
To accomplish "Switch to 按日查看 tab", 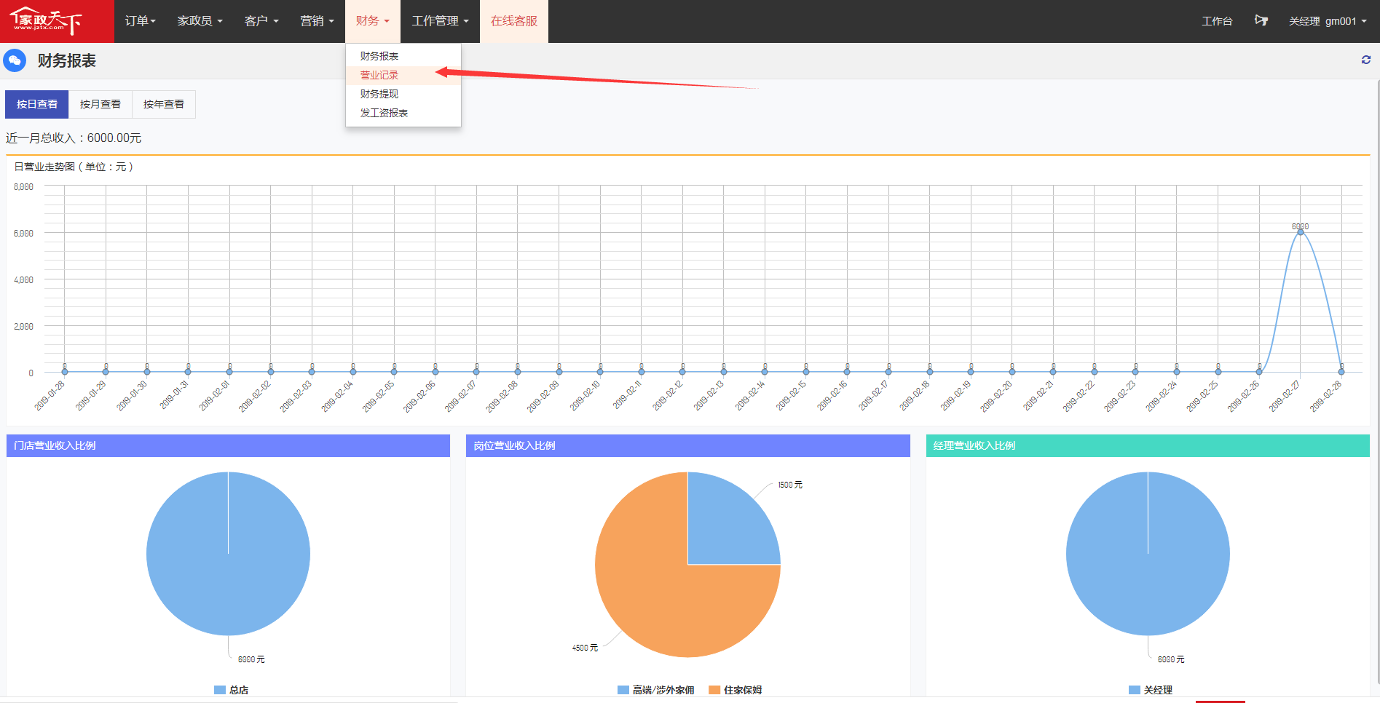I will pos(37,104).
